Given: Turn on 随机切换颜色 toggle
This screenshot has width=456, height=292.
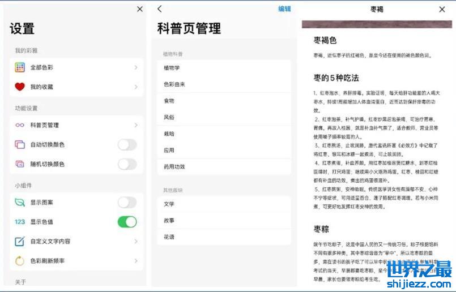Looking at the screenshot, I should click(127, 164).
